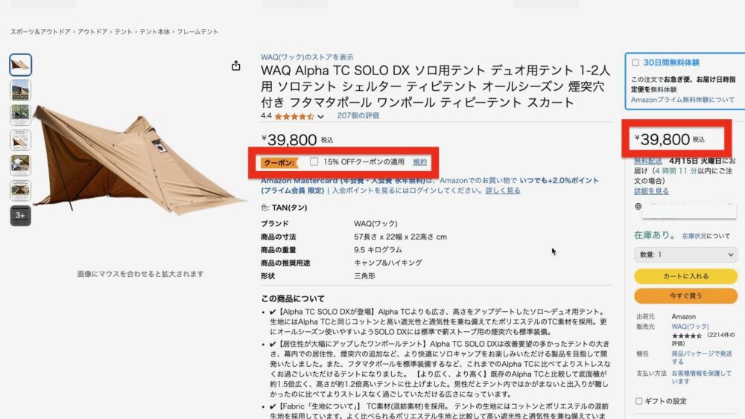Image resolution: width=745 pixels, height=419 pixels.
Task: Go to アウトドア breadcrumb category
Action: click(x=92, y=32)
